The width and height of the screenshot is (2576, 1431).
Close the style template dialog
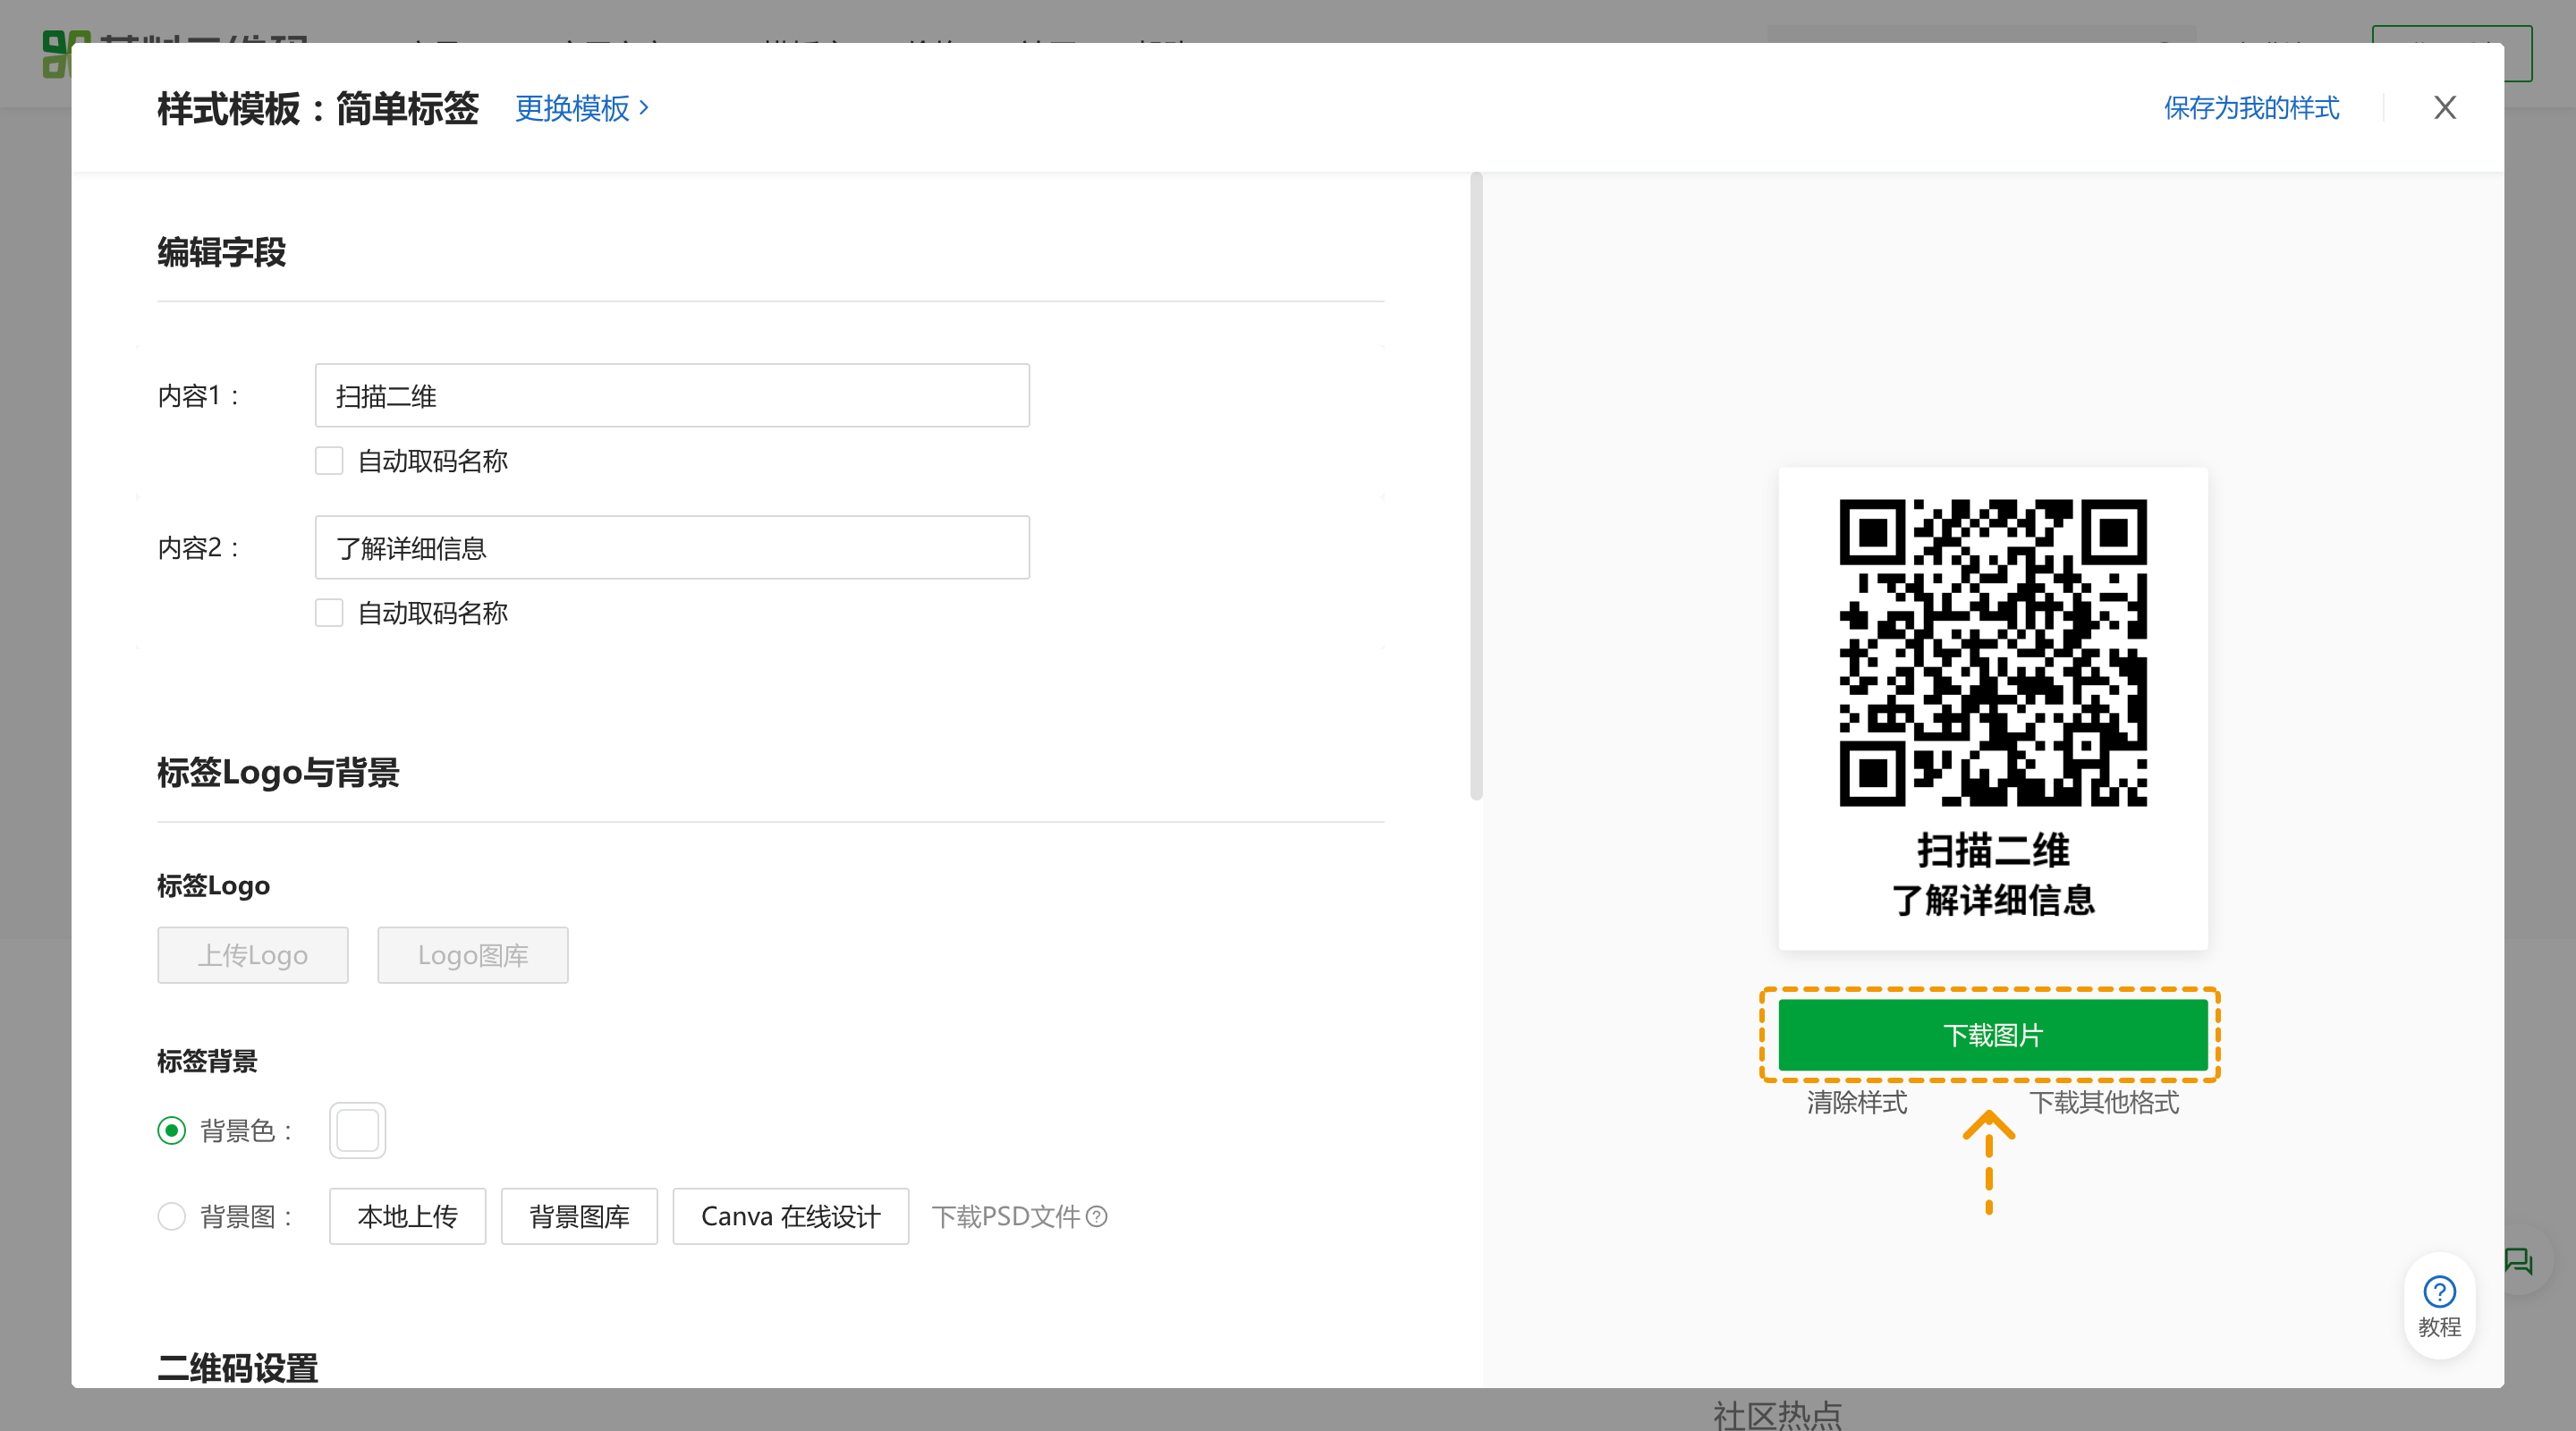(2444, 108)
